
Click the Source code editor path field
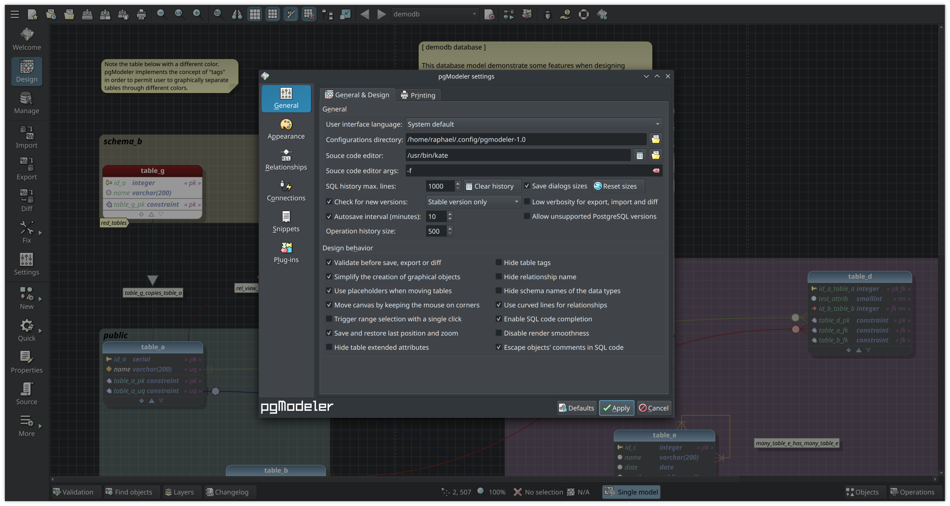[518, 155]
